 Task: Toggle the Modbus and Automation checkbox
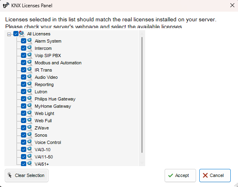pos(23,63)
